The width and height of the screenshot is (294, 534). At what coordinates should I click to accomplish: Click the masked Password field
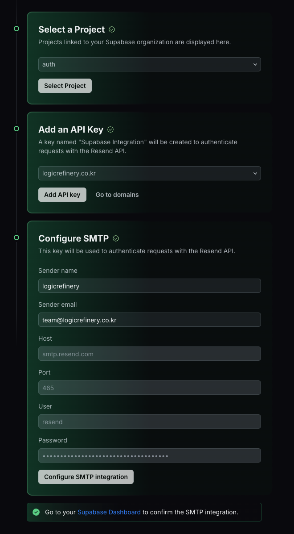click(150, 455)
